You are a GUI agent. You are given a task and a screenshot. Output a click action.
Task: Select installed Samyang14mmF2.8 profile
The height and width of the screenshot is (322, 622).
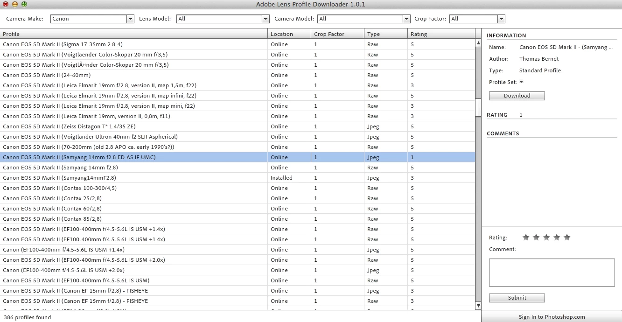(x=238, y=178)
